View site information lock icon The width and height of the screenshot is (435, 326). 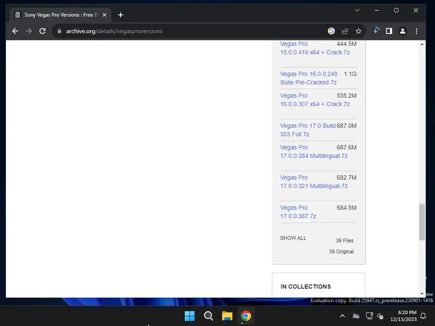[x=59, y=31]
